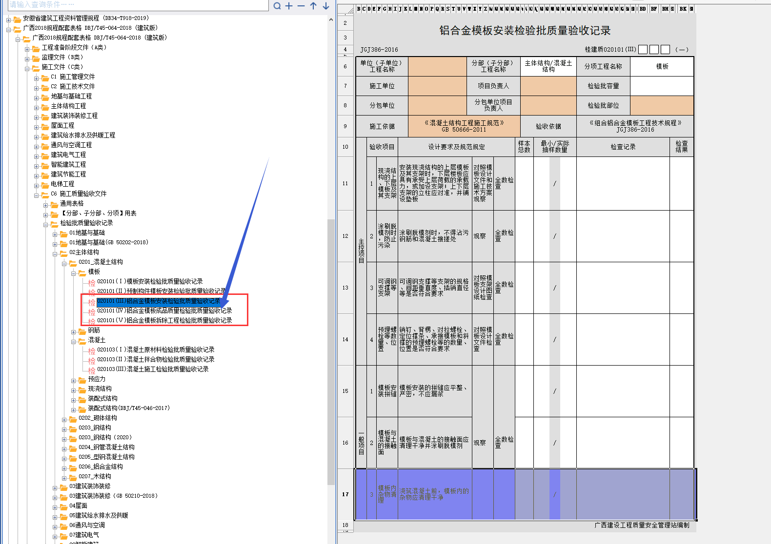Collapse the 施工文件（C类） folder node
Screen dimensions: 771x544
(27, 69)
